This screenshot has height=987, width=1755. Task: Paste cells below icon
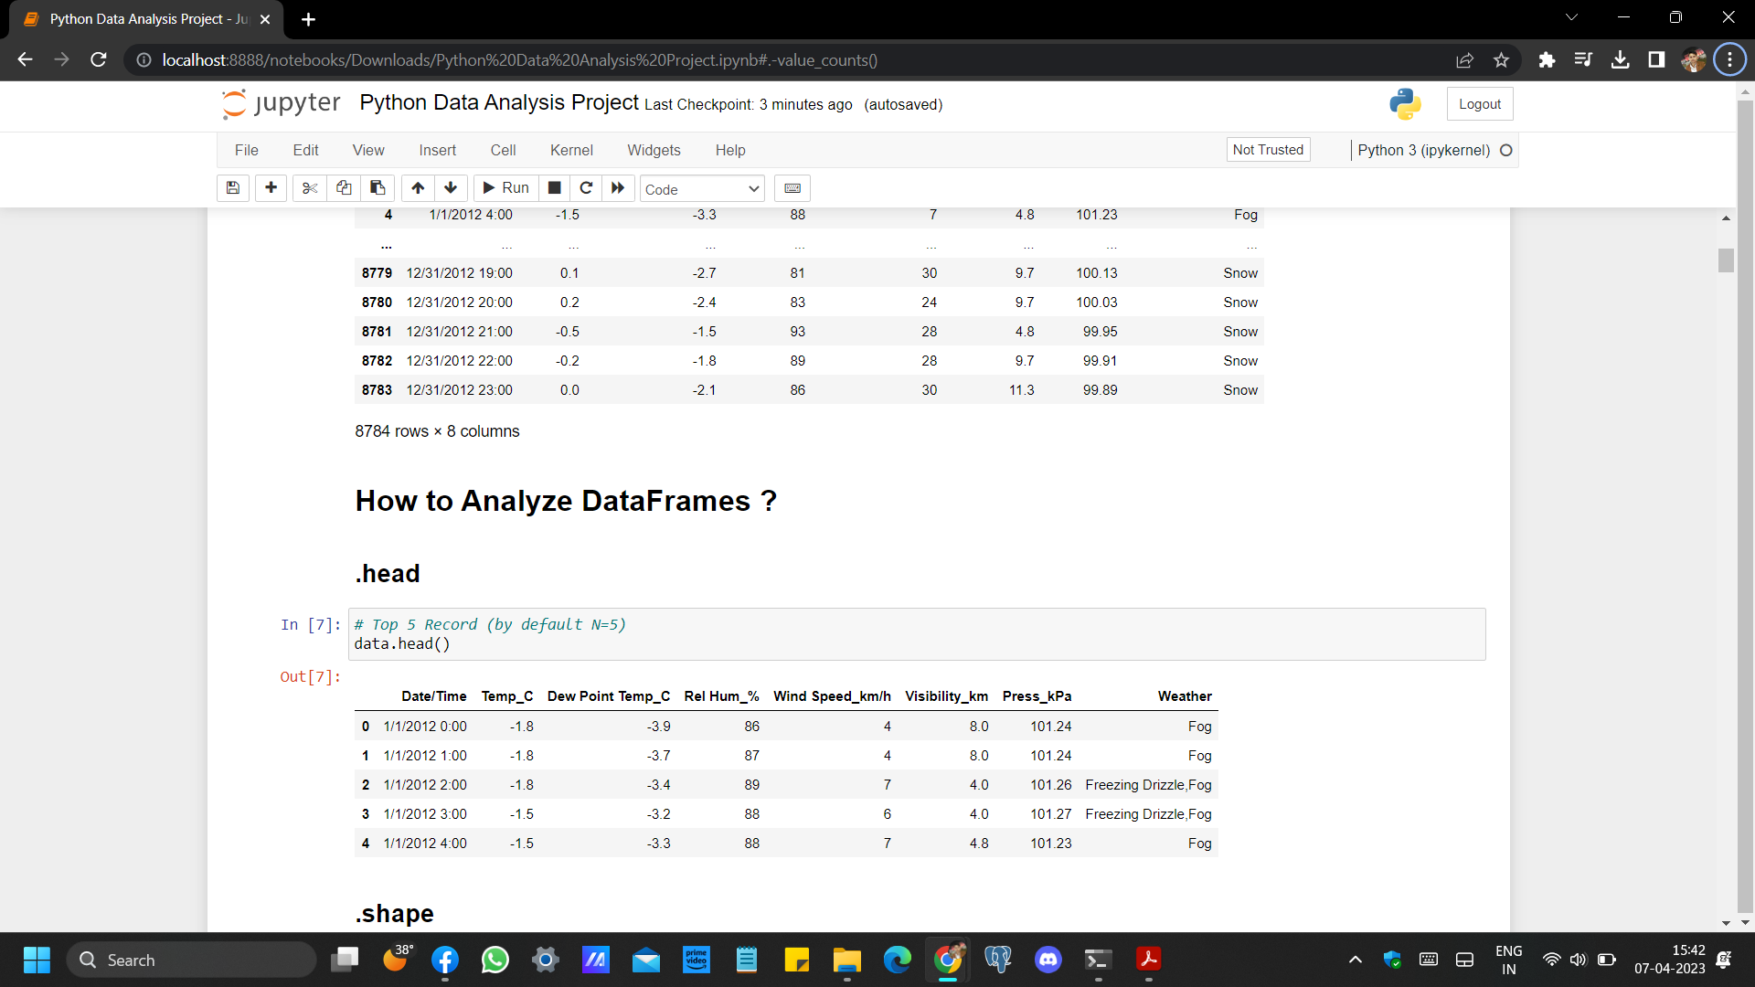[x=378, y=188]
